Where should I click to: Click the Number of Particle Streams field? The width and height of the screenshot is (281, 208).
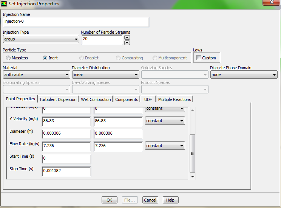pyautogui.click(x=102, y=40)
